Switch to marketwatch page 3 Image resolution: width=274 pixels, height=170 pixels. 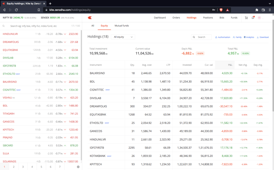[23, 167]
